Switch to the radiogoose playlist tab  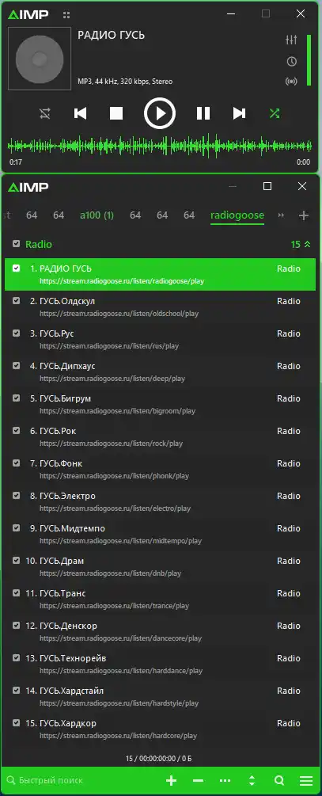click(x=237, y=215)
